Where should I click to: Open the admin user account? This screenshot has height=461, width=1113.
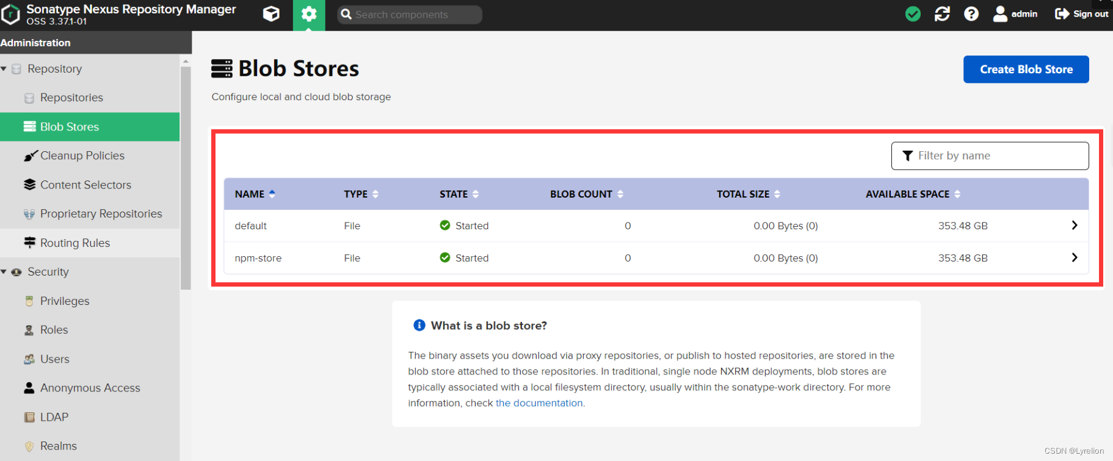[1015, 14]
